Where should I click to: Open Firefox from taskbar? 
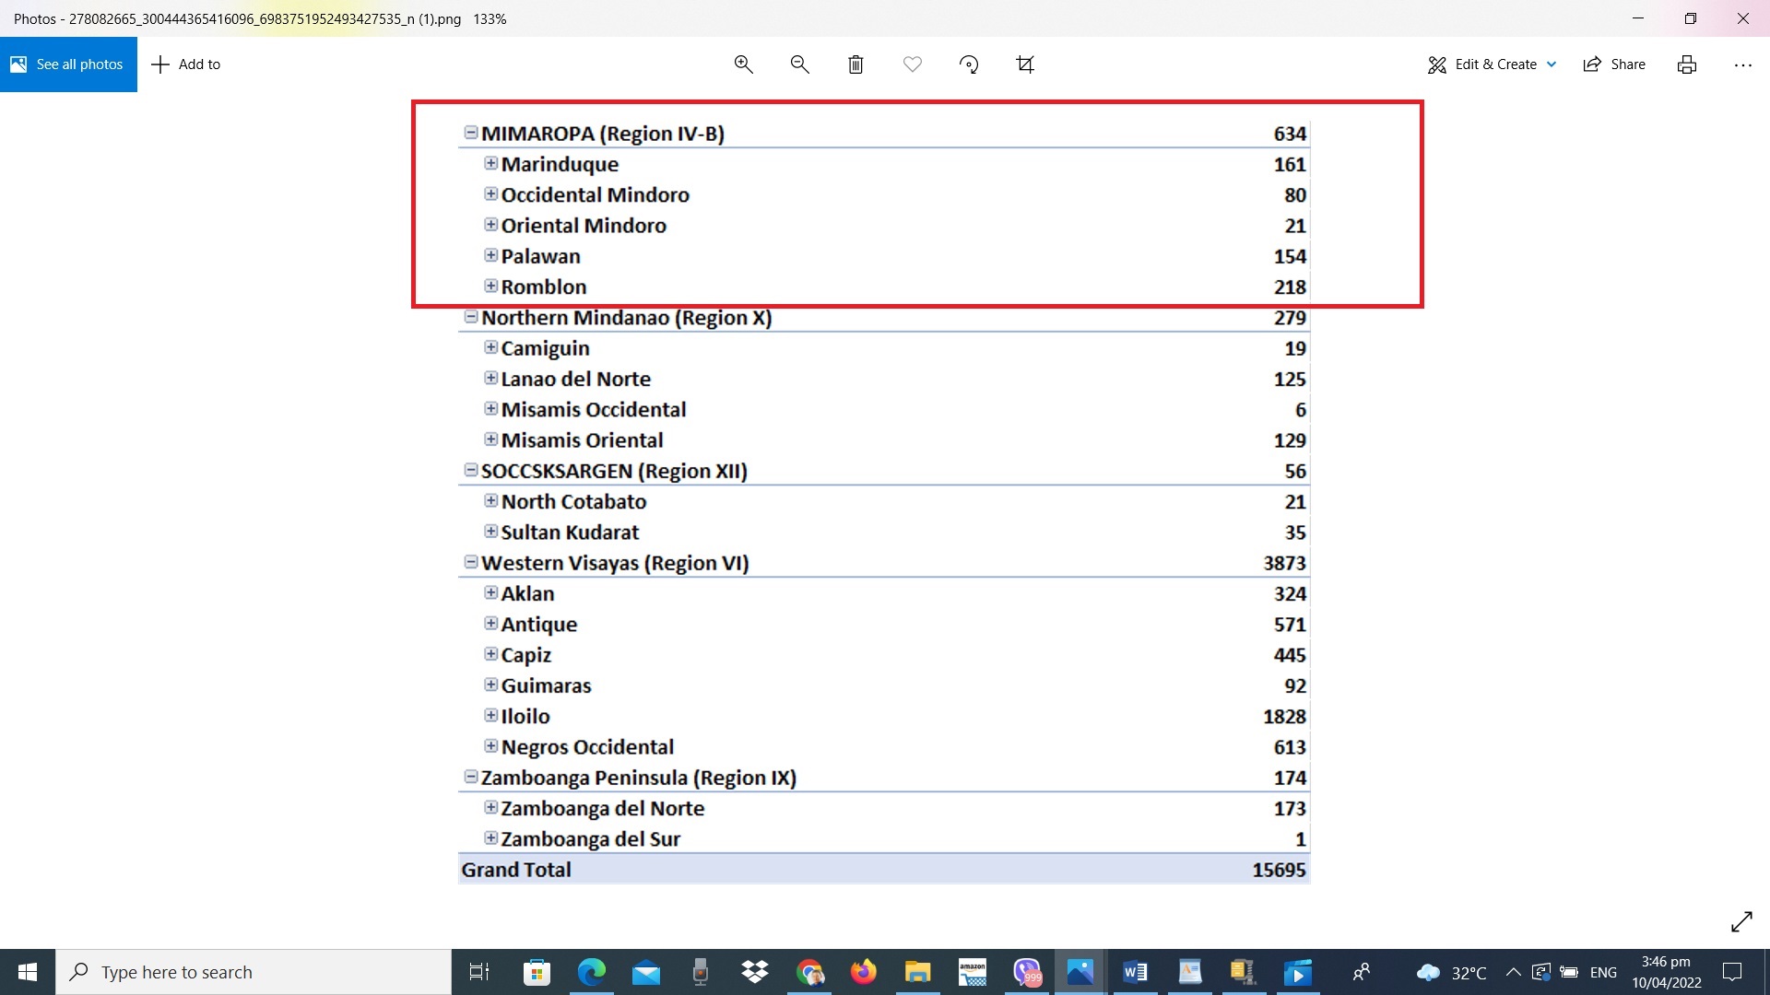click(864, 972)
